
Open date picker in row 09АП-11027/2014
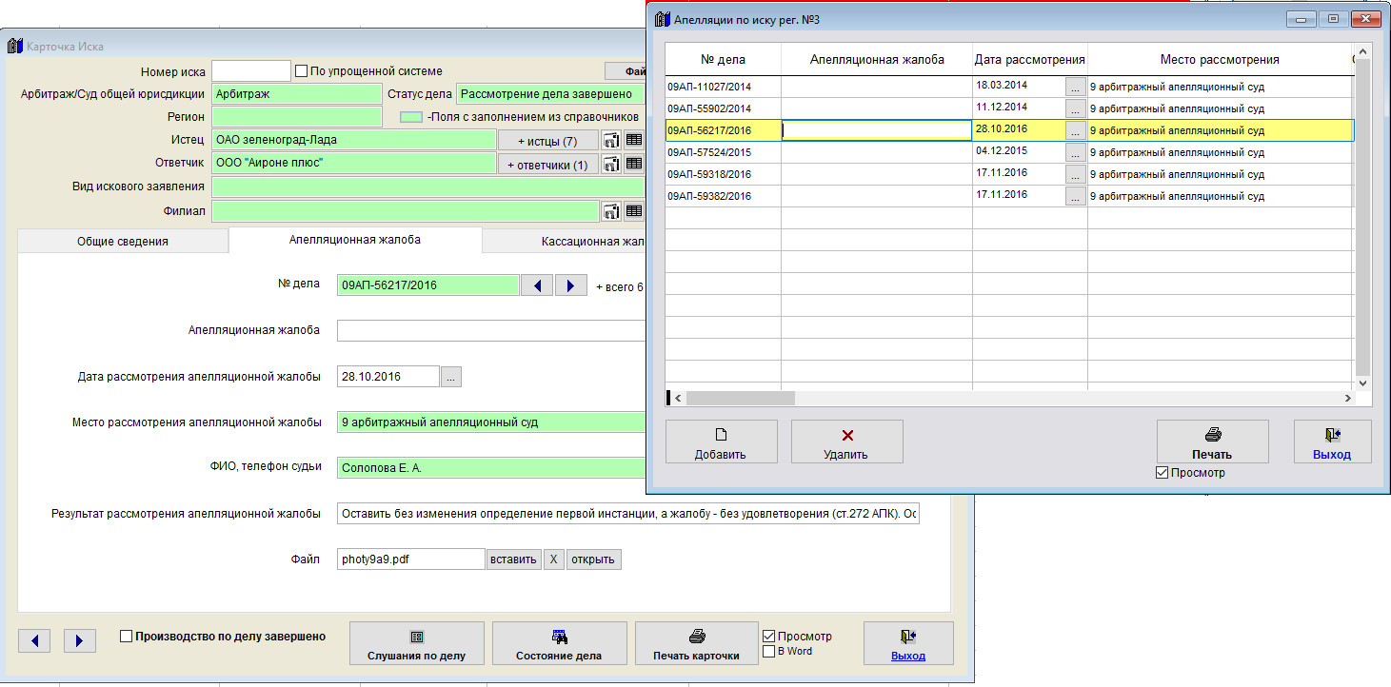1075,87
